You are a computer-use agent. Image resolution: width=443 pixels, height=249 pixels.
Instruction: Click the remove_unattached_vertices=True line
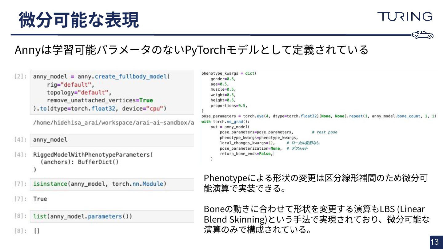[x=100, y=101]
